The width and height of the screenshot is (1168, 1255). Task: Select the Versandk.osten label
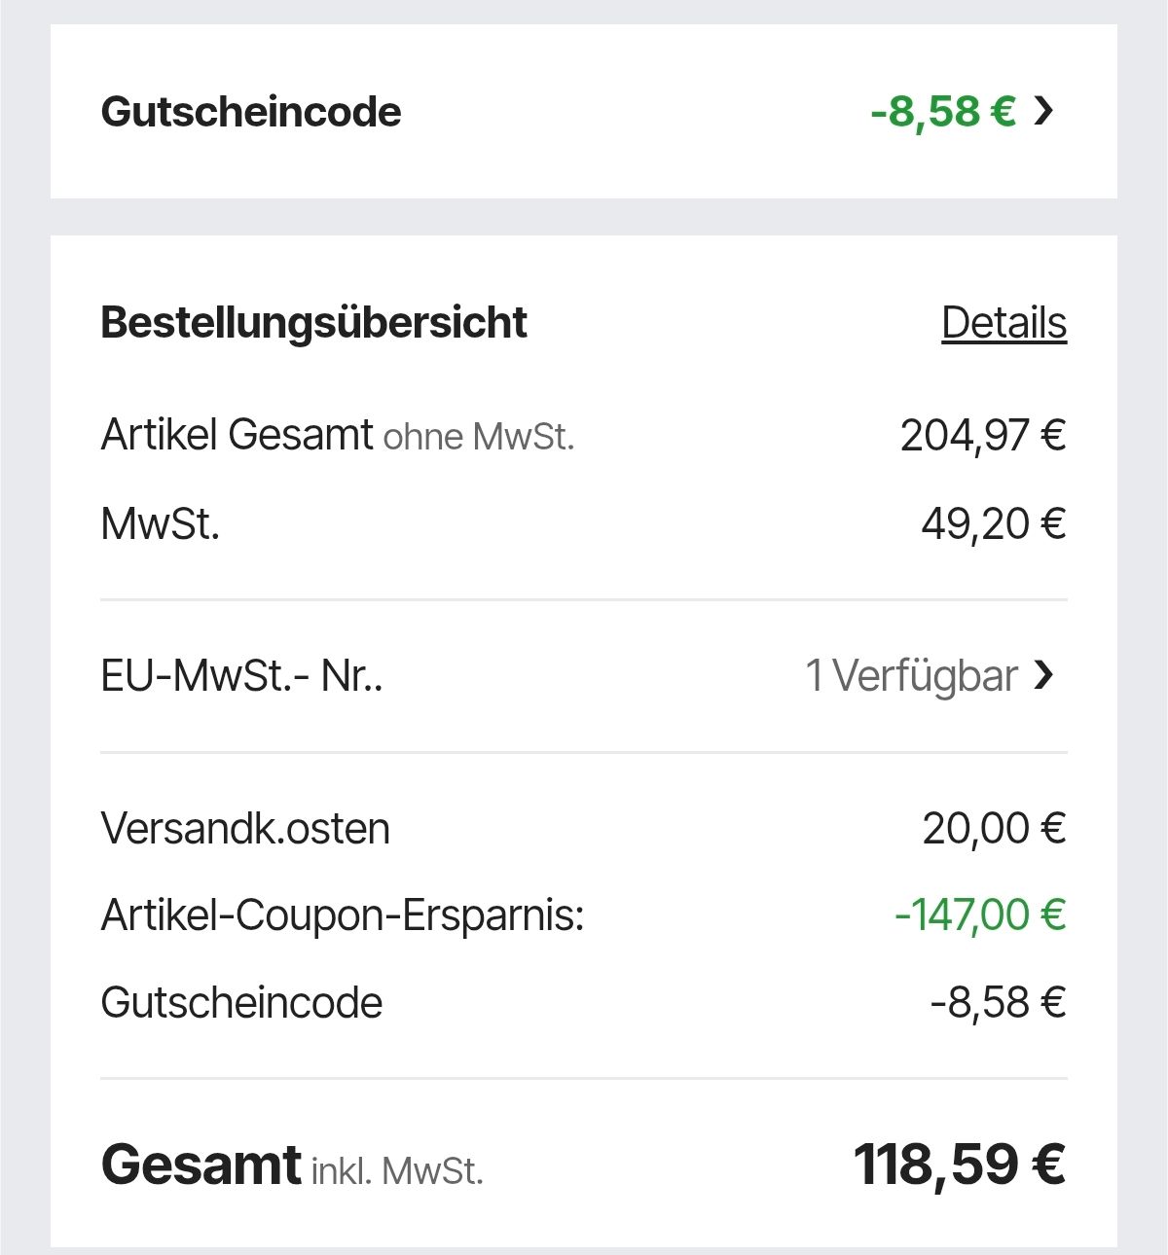click(x=245, y=829)
